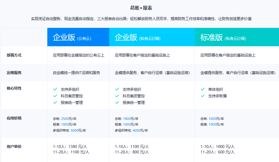This screenshot has height=162, width=279.
Task: Click checkmark beside 支持多账簿
Action: 203,96
